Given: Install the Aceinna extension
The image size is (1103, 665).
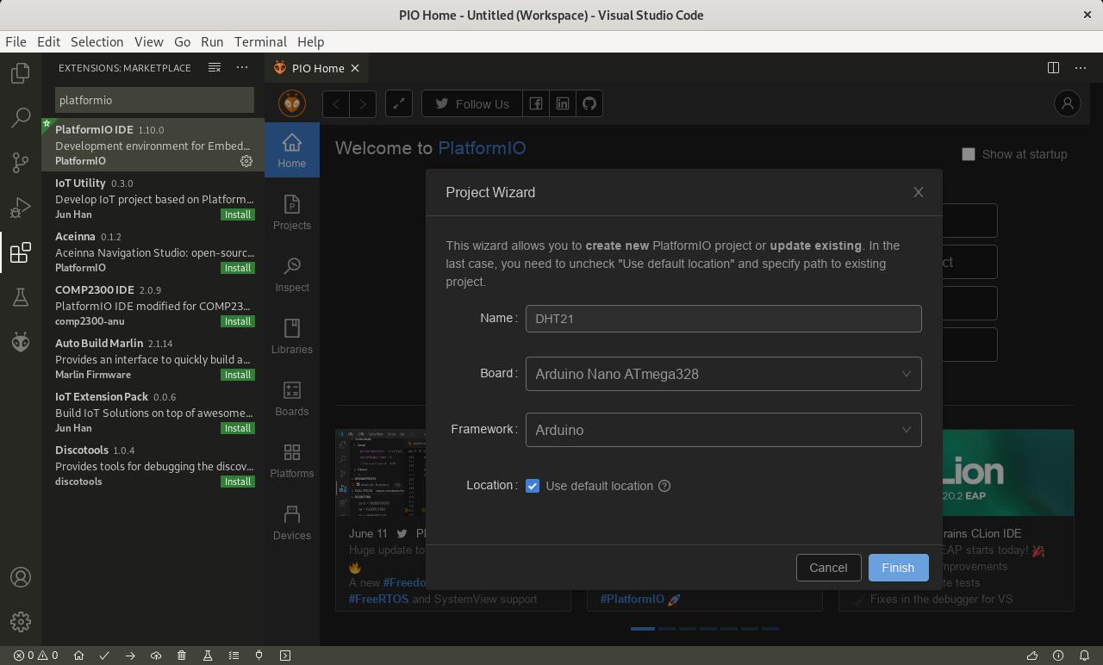Looking at the screenshot, I should click(238, 268).
